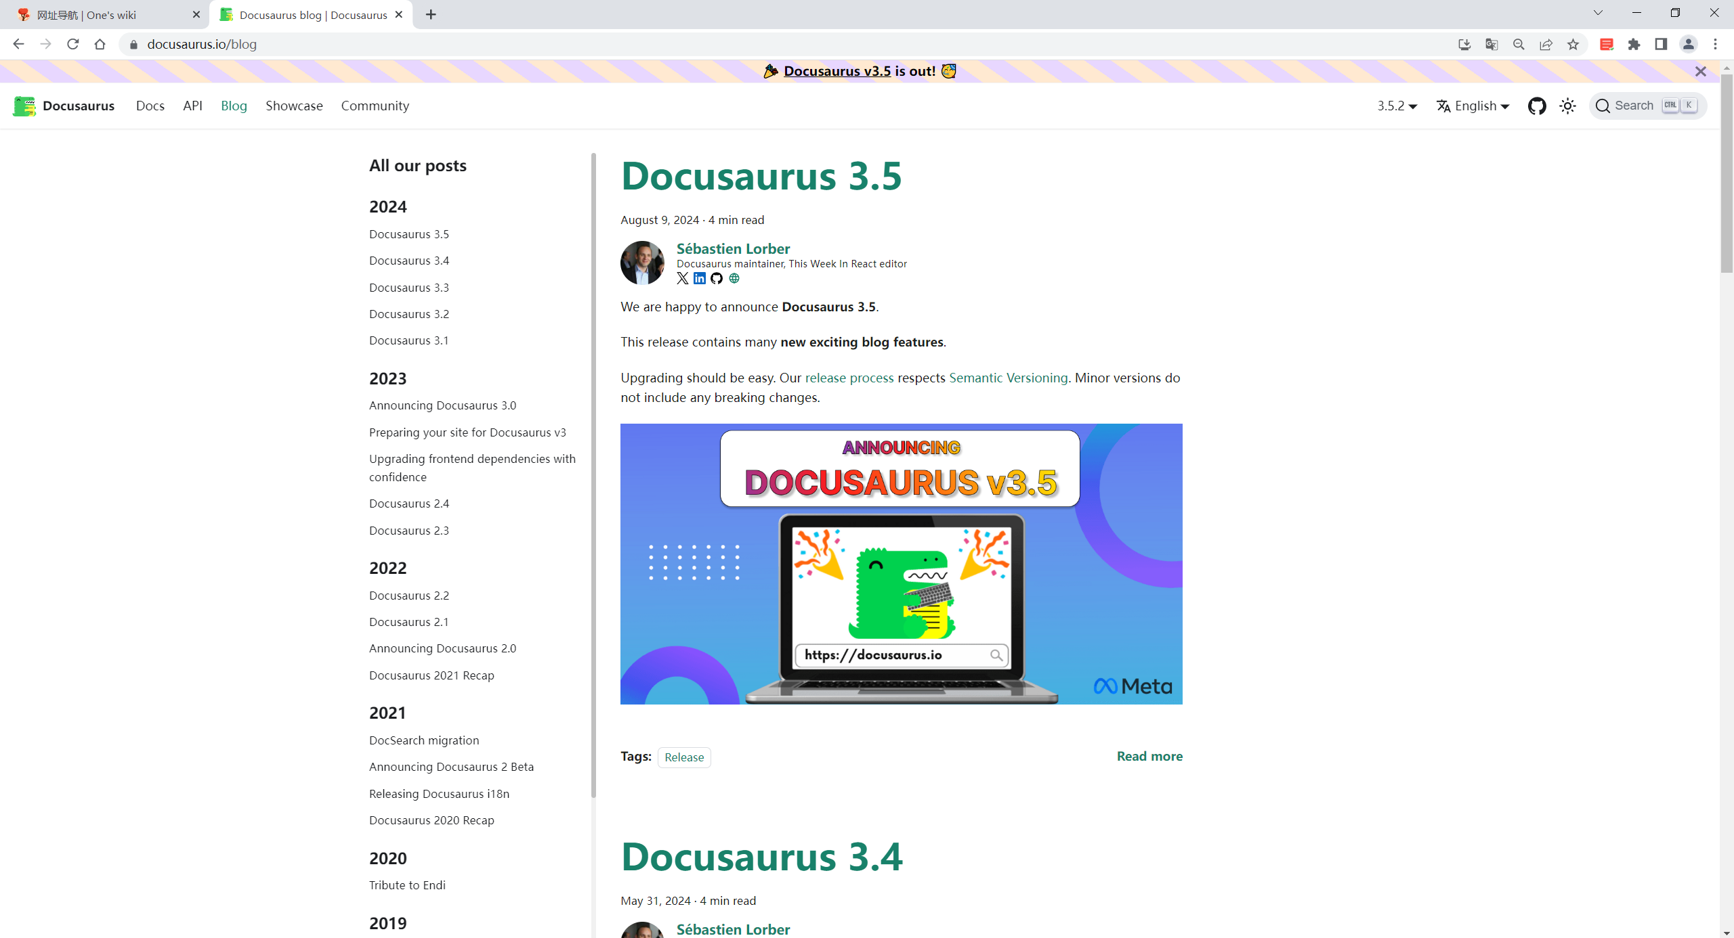This screenshot has height=938, width=1734.
Task: Open sidebar post Docusaurus 3.3
Action: coord(409,288)
